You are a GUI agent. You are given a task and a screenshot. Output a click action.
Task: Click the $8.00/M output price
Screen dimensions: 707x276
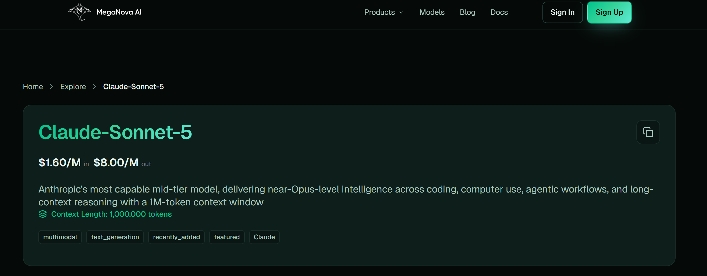tap(116, 162)
